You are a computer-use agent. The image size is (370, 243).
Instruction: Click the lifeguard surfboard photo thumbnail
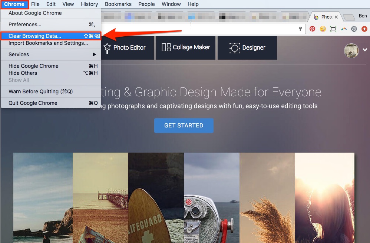tap(156, 198)
